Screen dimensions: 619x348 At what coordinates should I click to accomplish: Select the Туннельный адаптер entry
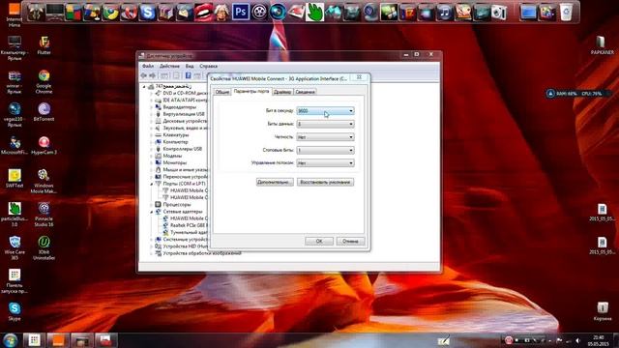point(190,232)
